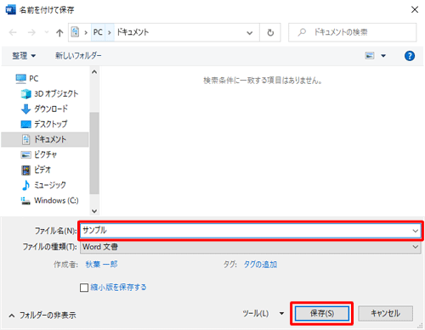Open recent locations dropdown arrow
The width and height of the screenshot is (425, 330).
47,32
